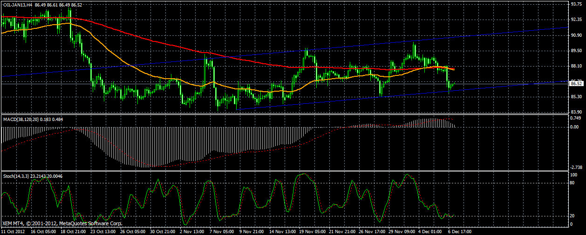The height and width of the screenshot is (235, 586).
Task: Click the OIL-JAN13,H4 chart title text
Action: point(17,5)
